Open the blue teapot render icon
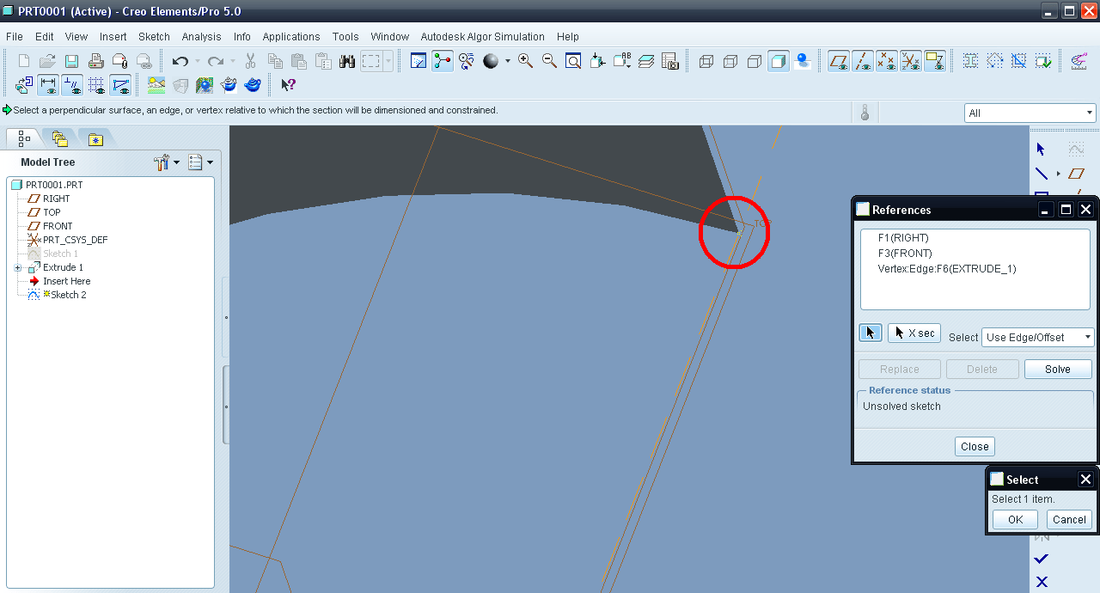Screen dimensions: 1100x593 [x=253, y=85]
